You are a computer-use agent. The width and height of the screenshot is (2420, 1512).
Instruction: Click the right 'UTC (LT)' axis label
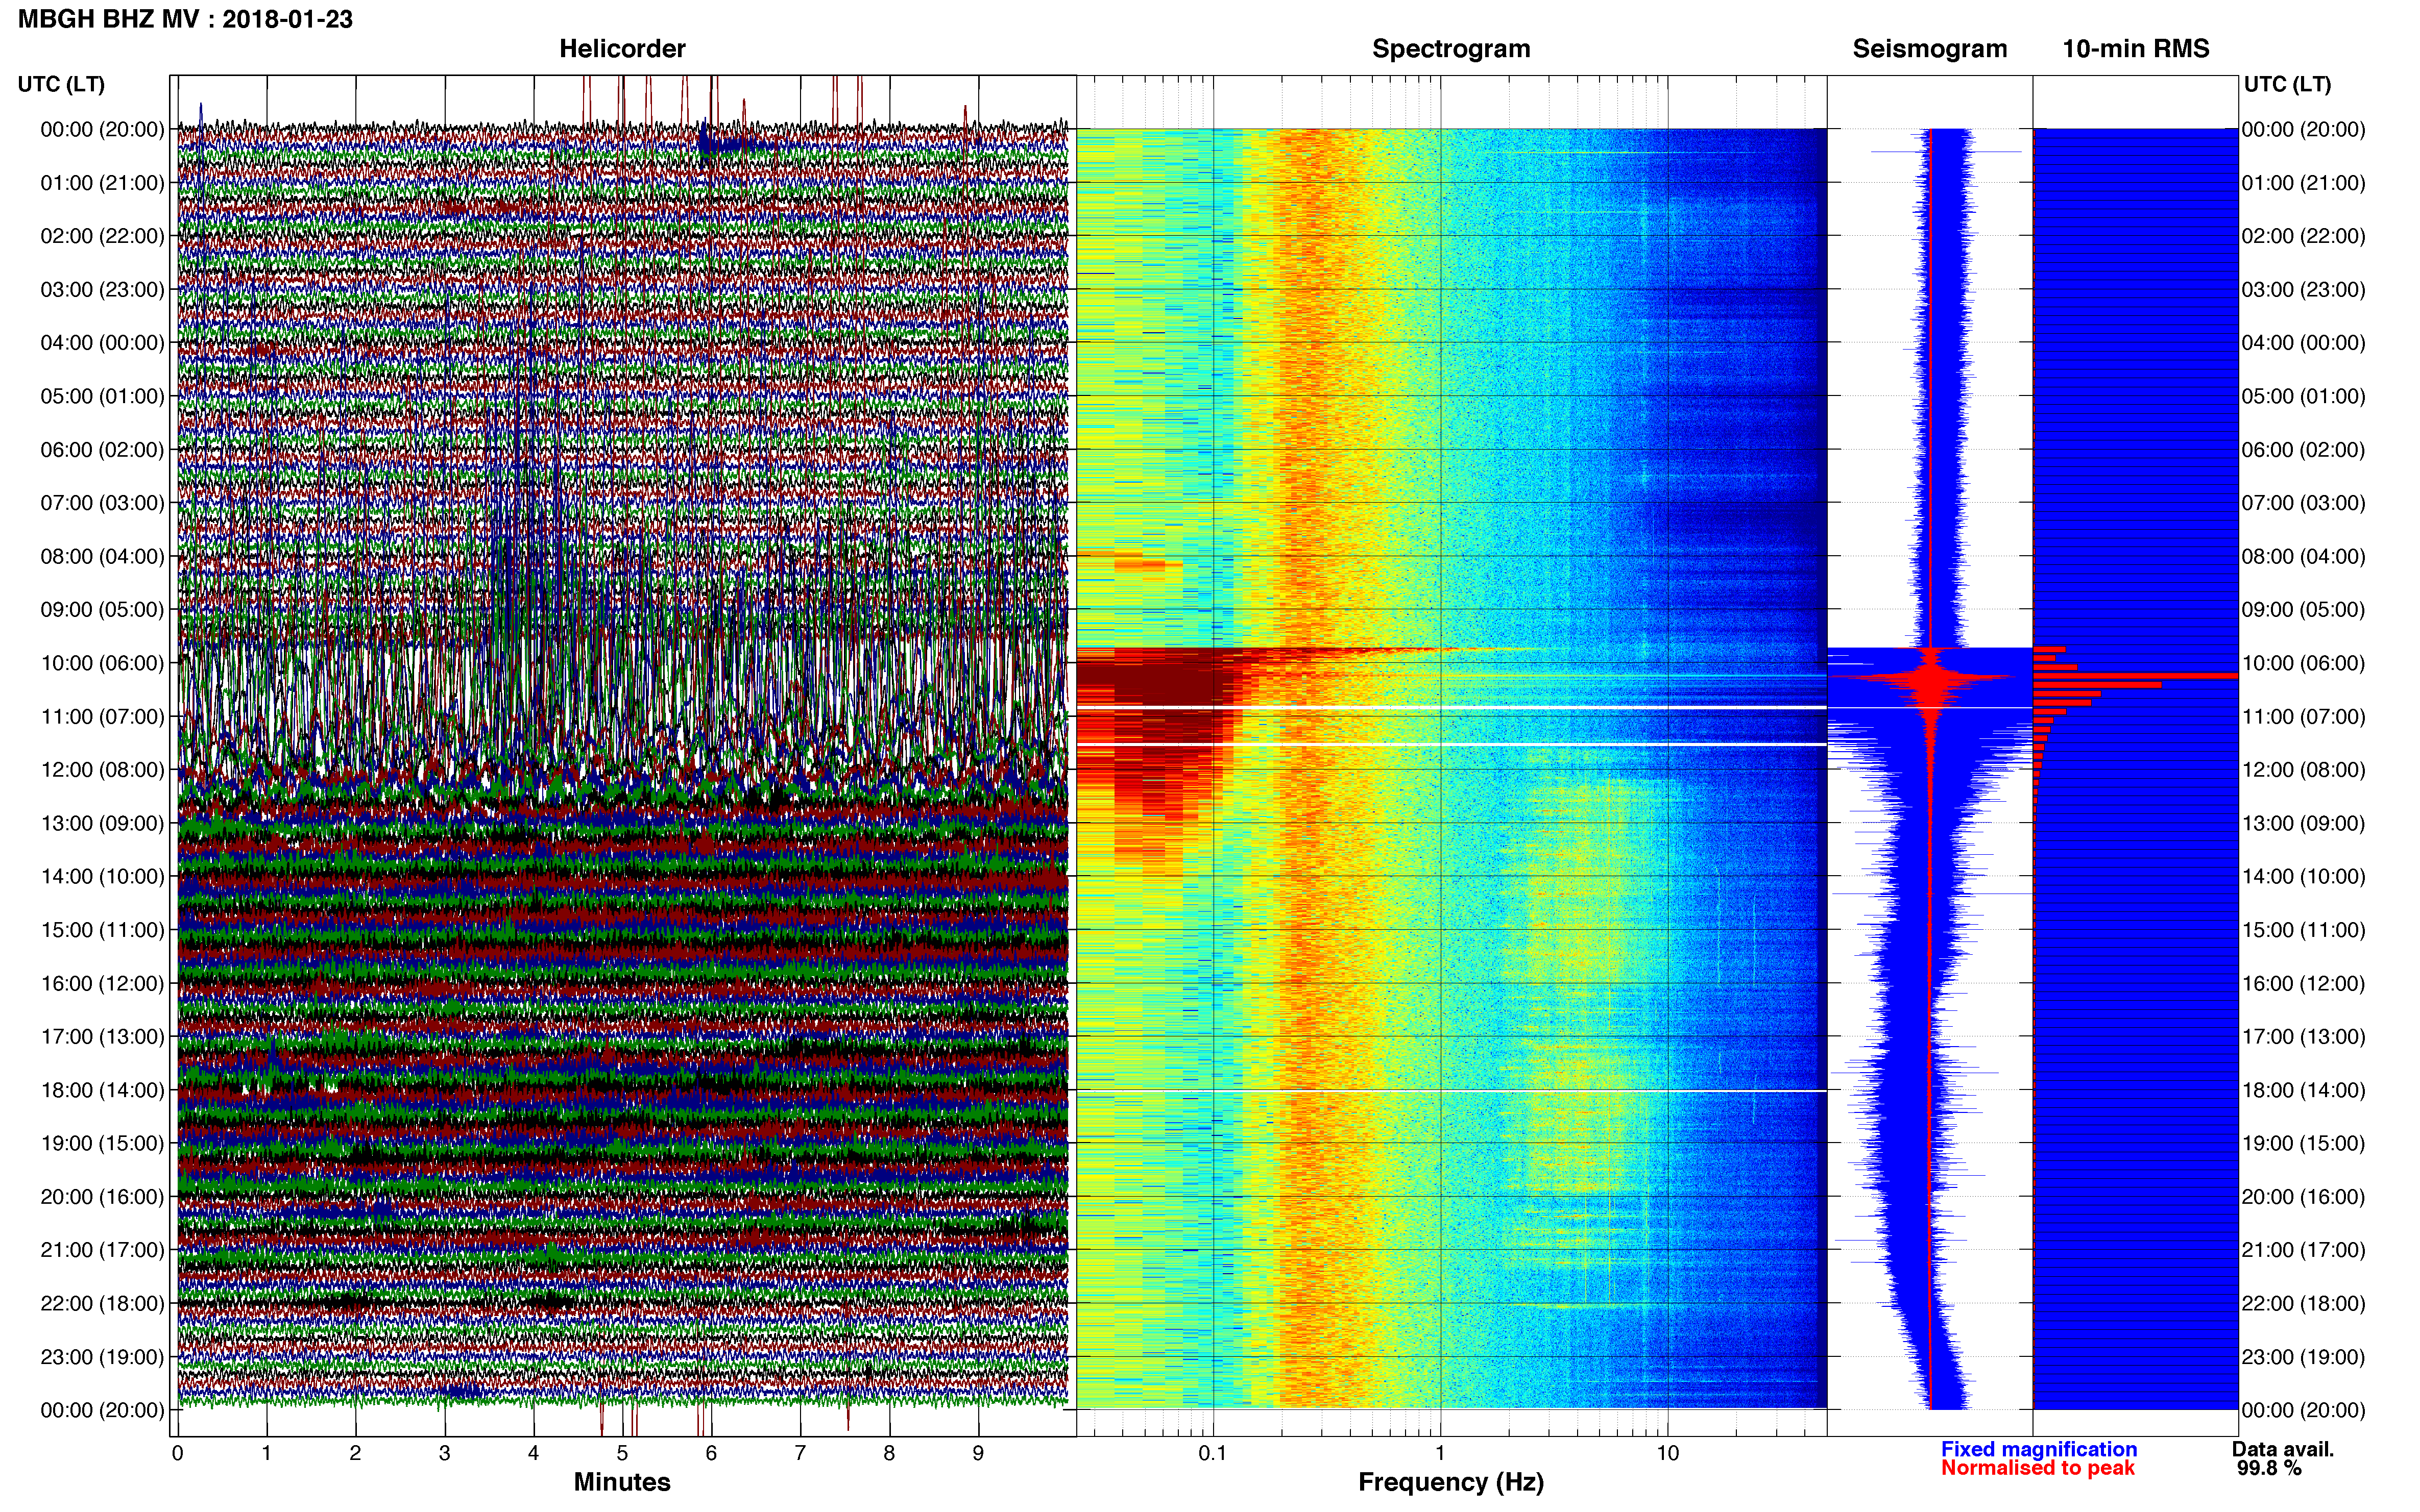pyautogui.click(x=2287, y=84)
